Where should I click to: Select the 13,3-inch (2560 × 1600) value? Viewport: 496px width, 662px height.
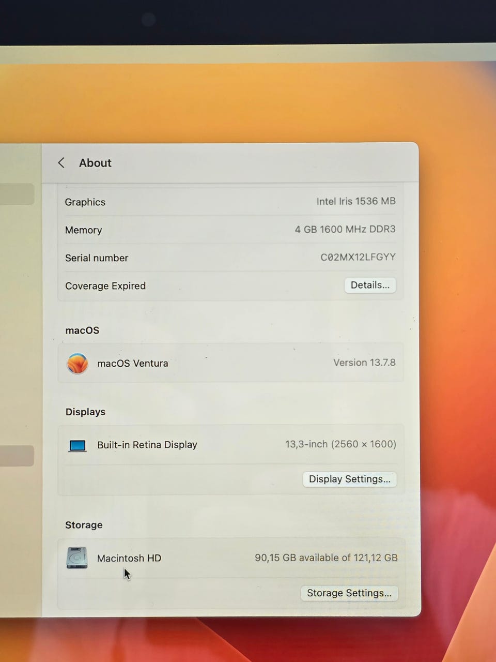(x=340, y=444)
